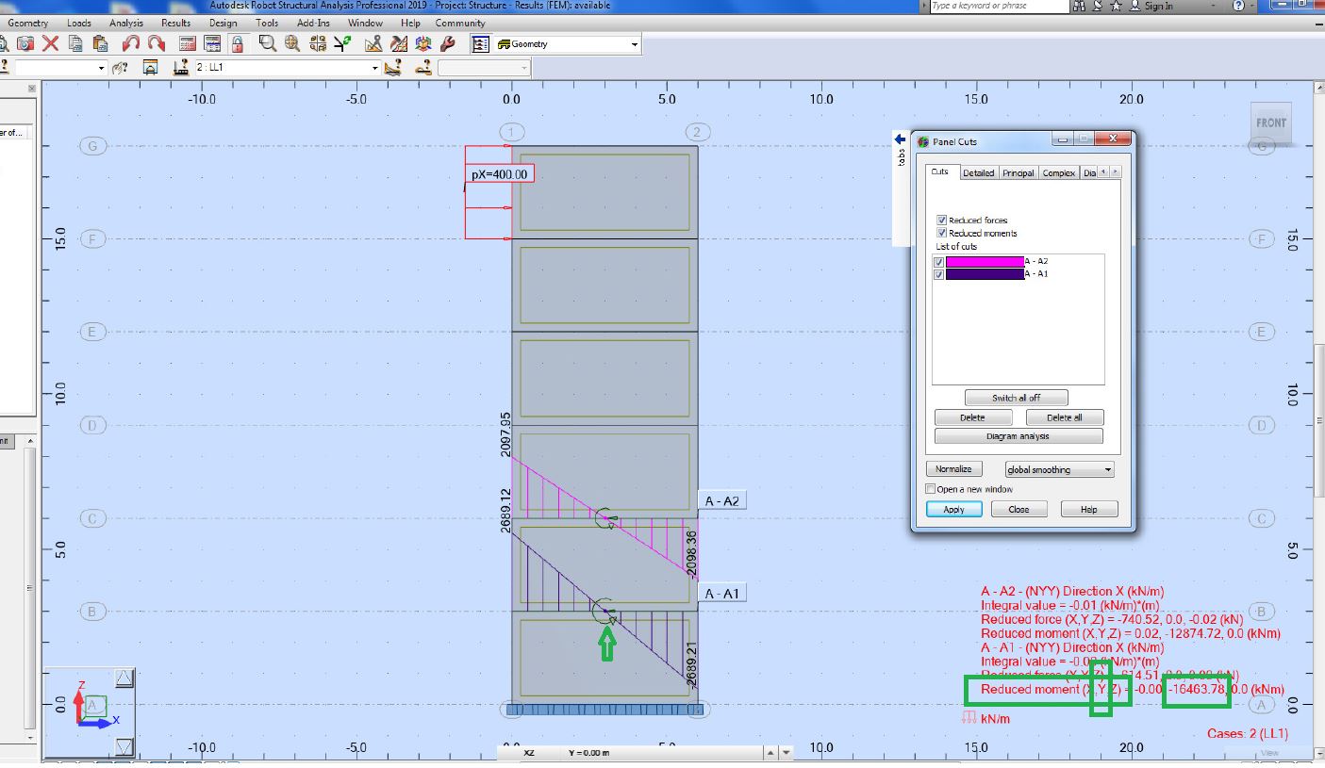
Task: Switch to the Detailed tab in Panel Cuts
Action: [x=978, y=172]
